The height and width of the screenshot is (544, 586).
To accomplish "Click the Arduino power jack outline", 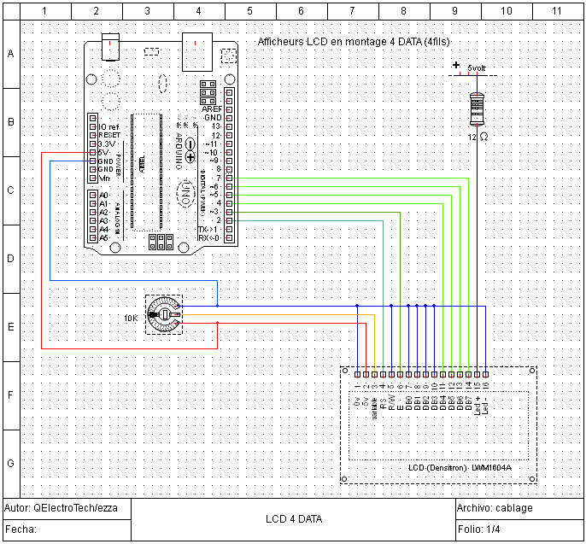I will pyautogui.click(x=111, y=47).
